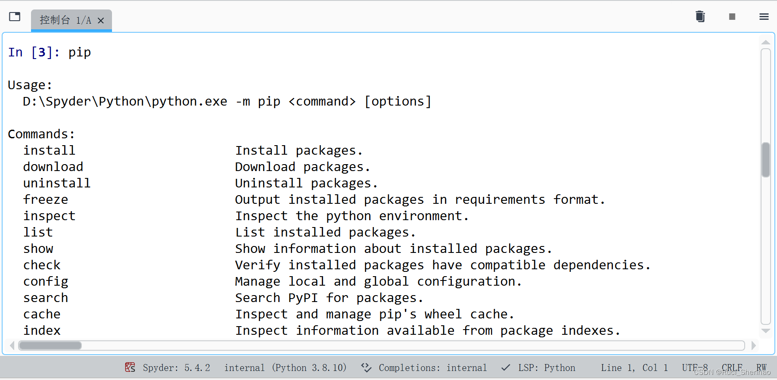777x380 pixels.
Task: Open the UTF-8 encoding status
Action: pyautogui.click(x=695, y=368)
